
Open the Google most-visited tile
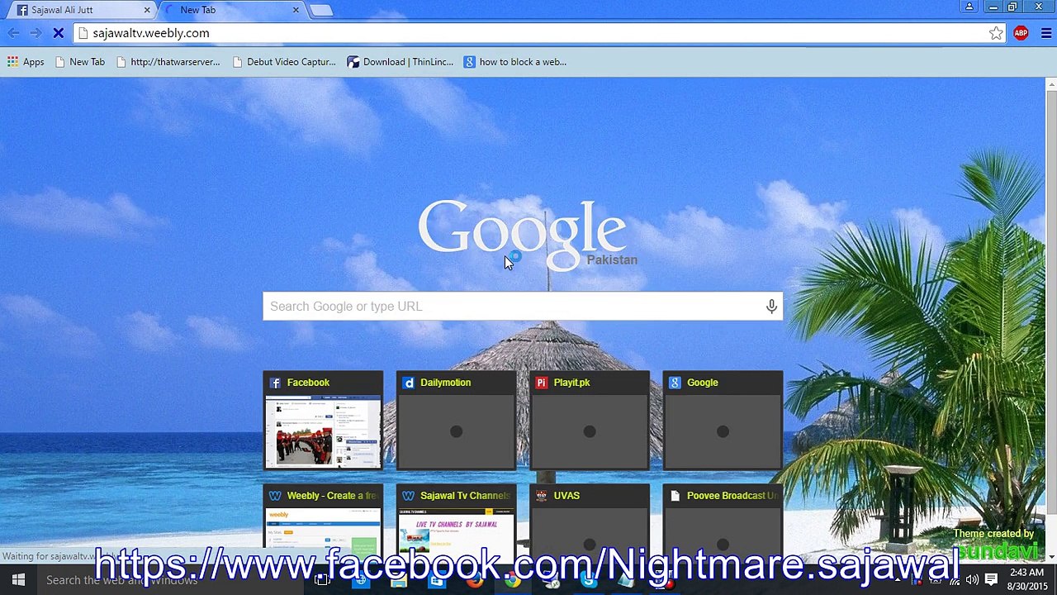[x=723, y=421]
